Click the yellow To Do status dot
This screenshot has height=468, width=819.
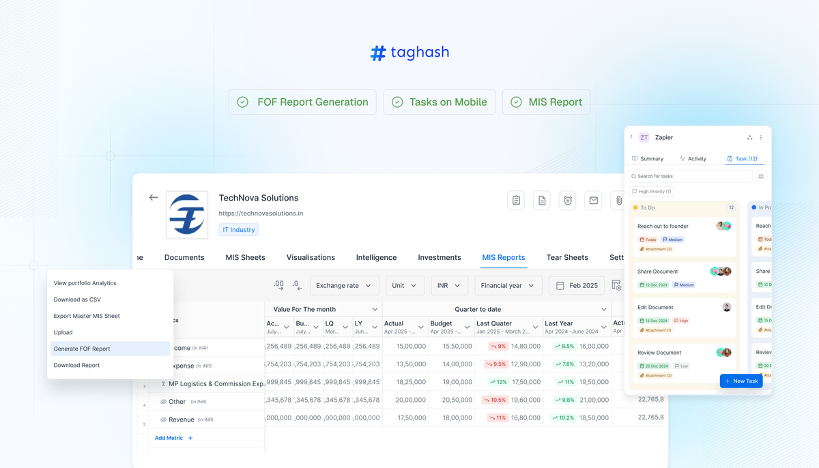pyautogui.click(x=637, y=207)
